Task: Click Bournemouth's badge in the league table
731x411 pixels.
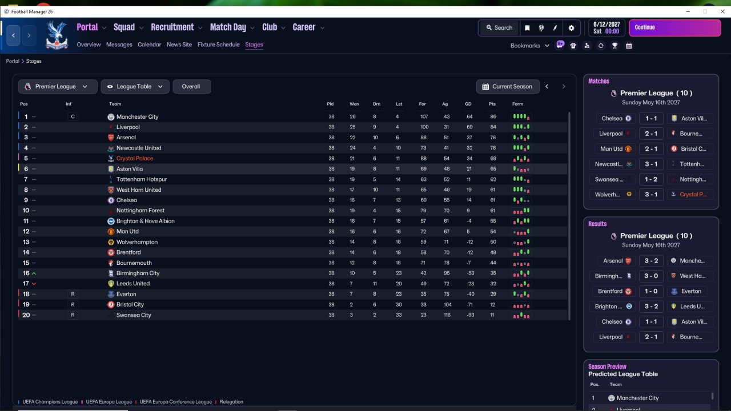Action: pos(111,263)
